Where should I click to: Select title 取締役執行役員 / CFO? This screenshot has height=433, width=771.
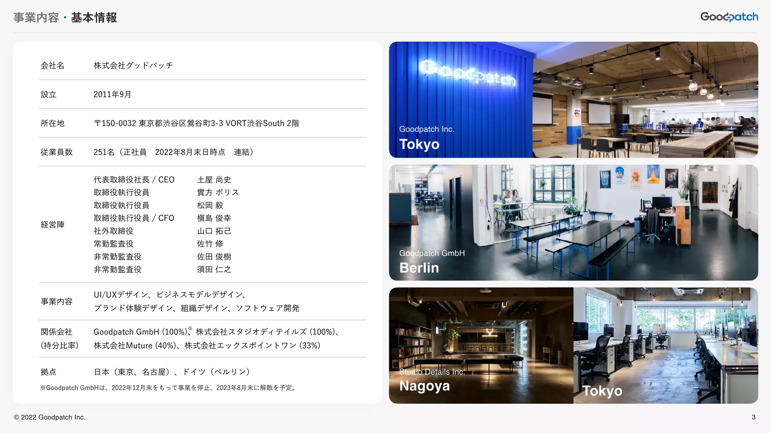[x=134, y=218]
